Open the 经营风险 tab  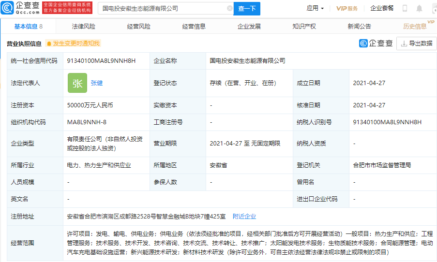pos(139,27)
